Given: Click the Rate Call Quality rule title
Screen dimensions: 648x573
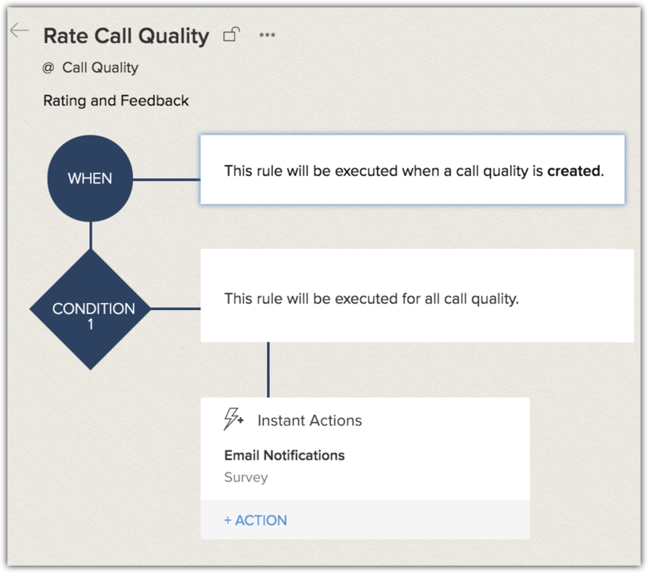Looking at the screenshot, I should [126, 36].
